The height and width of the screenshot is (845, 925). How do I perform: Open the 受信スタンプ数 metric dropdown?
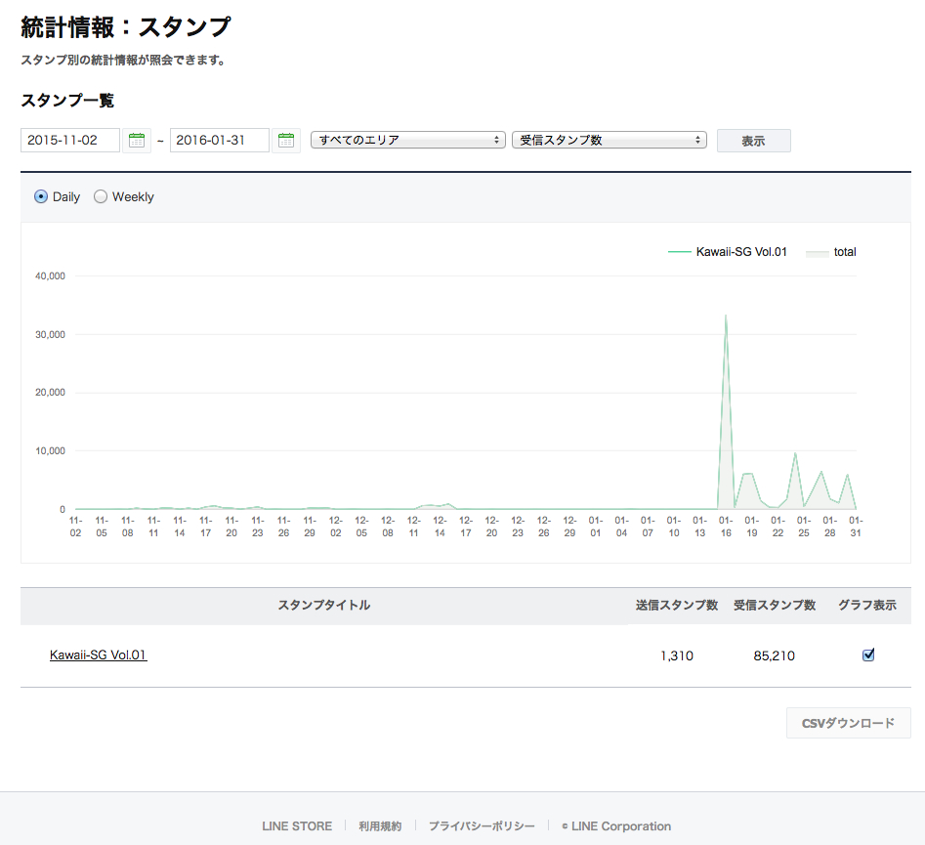pyautogui.click(x=610, y=140)
